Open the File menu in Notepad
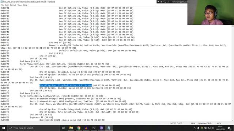The height and width of the screenshot is (131, 234). (x=2, y=5)
